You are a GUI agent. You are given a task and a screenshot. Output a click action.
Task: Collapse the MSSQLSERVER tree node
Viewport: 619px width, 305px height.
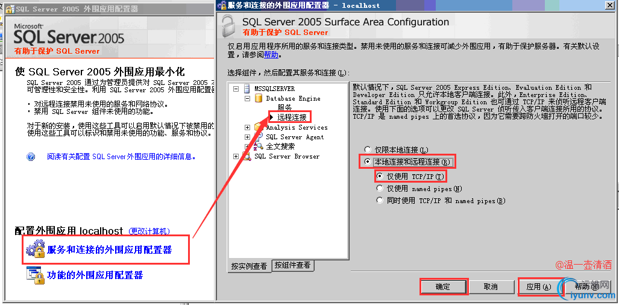pos(236,89)
